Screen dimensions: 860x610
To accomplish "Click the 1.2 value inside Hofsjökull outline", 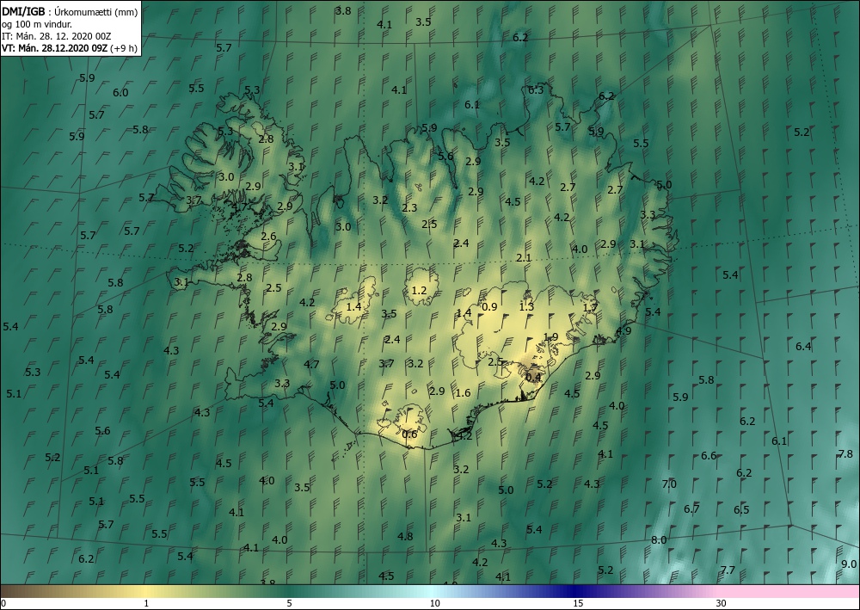I will pos(419,290).
